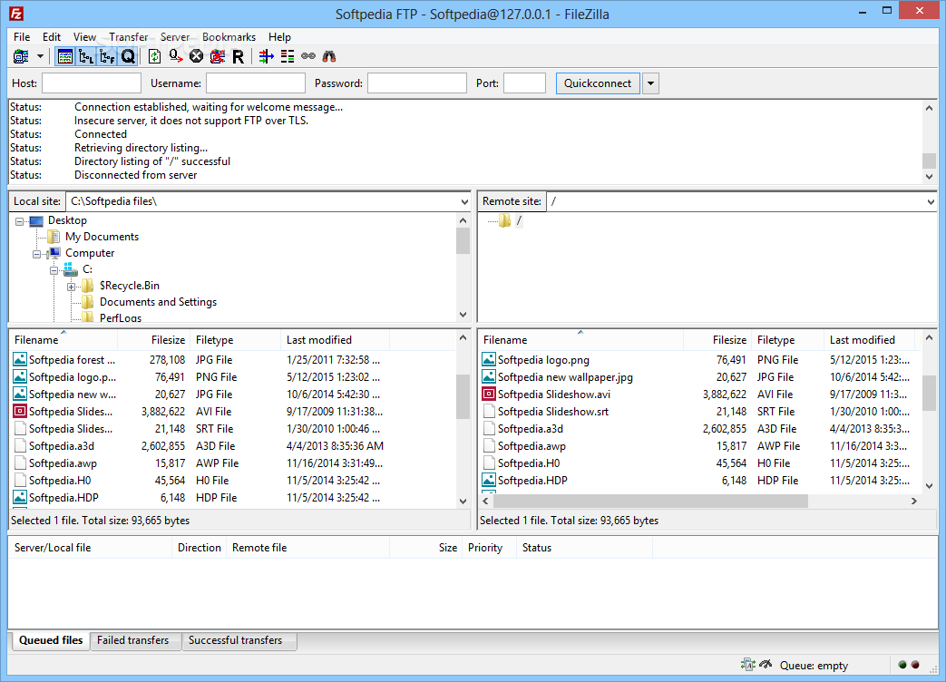This screenshot has height=682, width=946.
Task: Toggle the message log display
Action: click(x=65, y=56)
